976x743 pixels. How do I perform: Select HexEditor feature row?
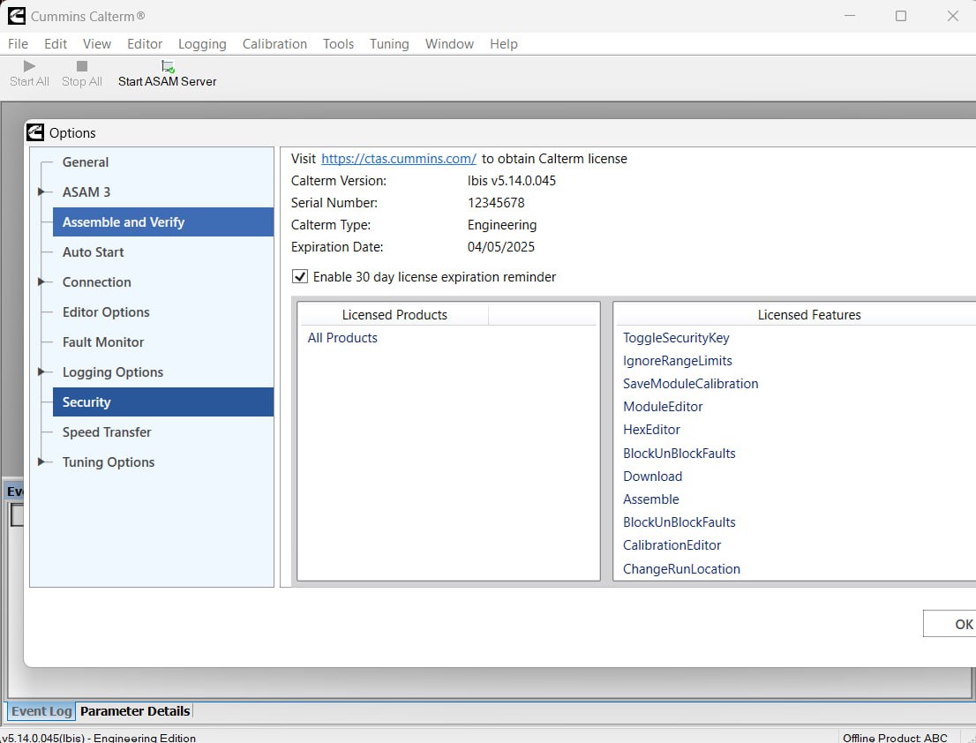(651, 430)
